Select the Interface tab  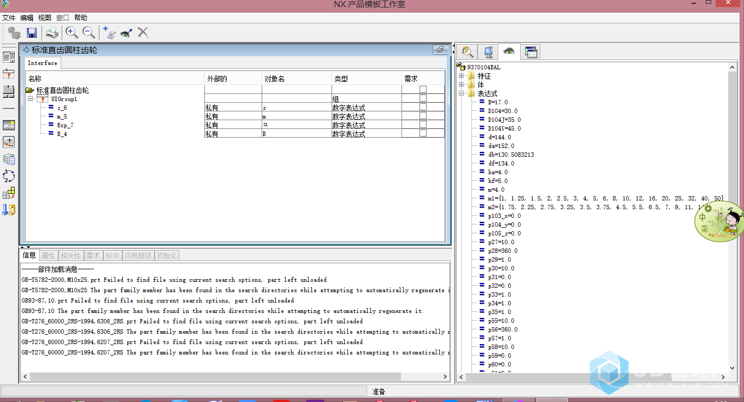pos(43,63)
